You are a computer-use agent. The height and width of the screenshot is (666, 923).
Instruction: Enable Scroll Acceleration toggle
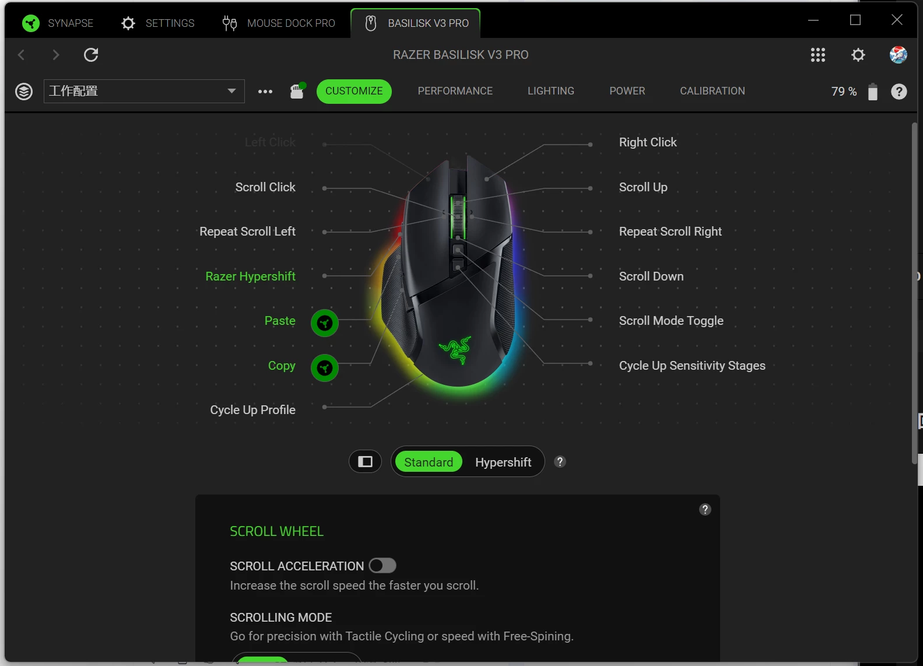(382, 566)
